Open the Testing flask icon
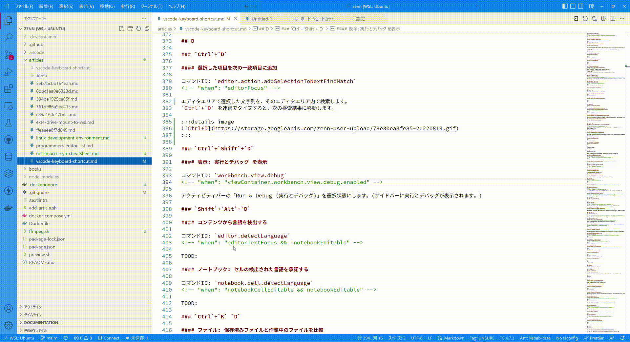This screenshot has height=342, width=630. click(x=9, y=123)
